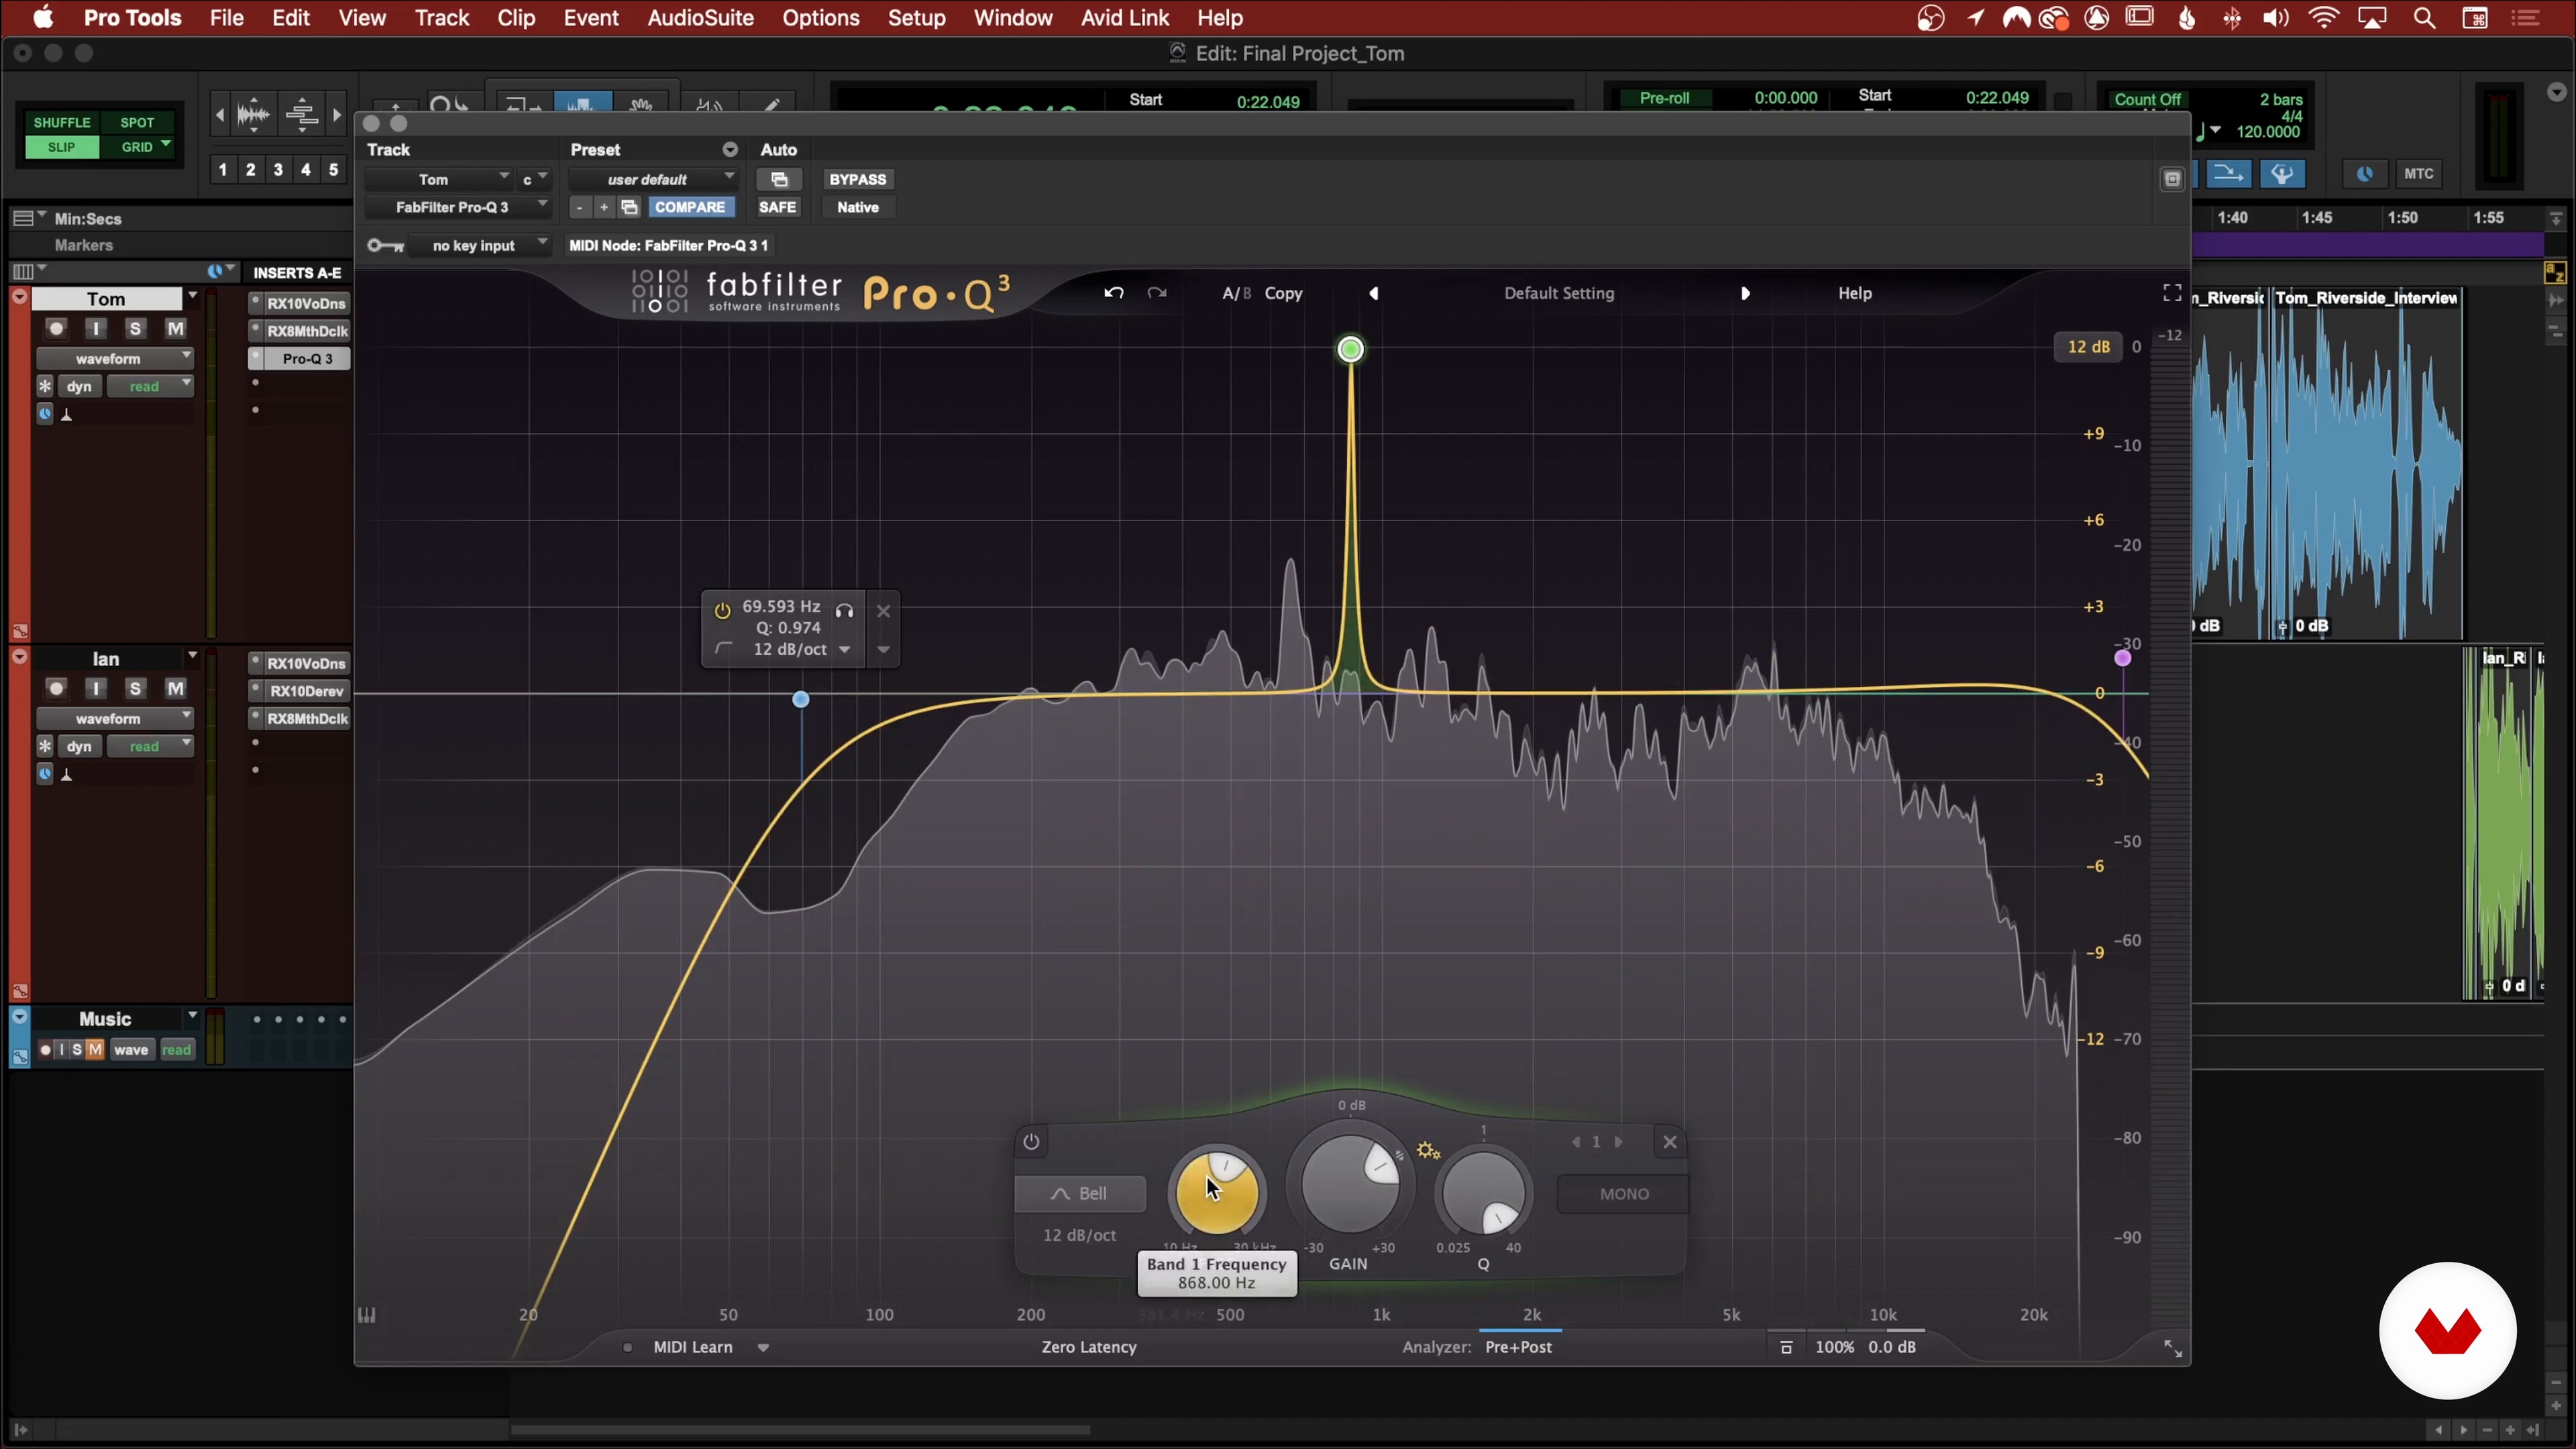Open the user default preset dropdown
The width and height of the screenshot is (2576, 1449).
654,180
